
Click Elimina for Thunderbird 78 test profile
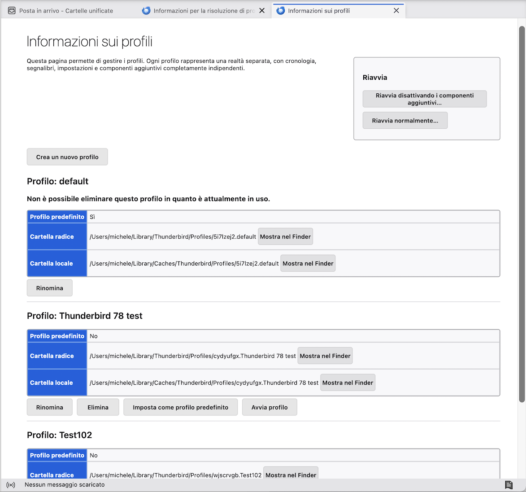[98, 407]
